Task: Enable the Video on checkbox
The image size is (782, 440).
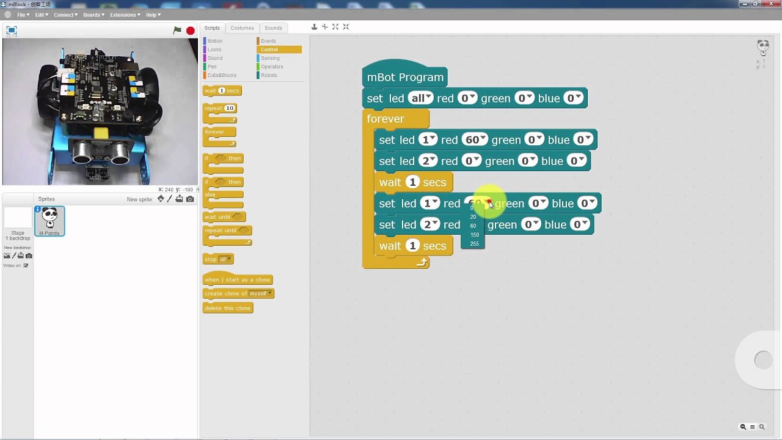Action: click(x=25, y=265)
